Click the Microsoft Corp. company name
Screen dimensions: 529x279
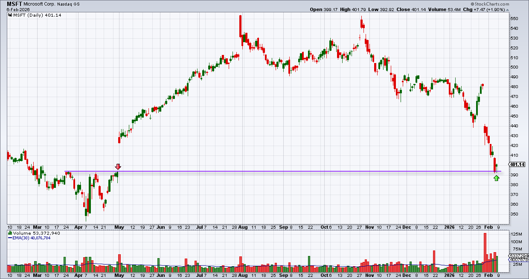pyautogui.click(x=39, y=3)
